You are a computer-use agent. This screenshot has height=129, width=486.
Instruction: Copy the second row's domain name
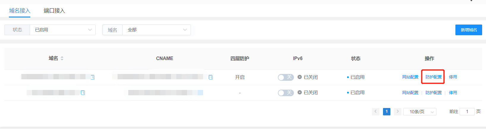83,93
